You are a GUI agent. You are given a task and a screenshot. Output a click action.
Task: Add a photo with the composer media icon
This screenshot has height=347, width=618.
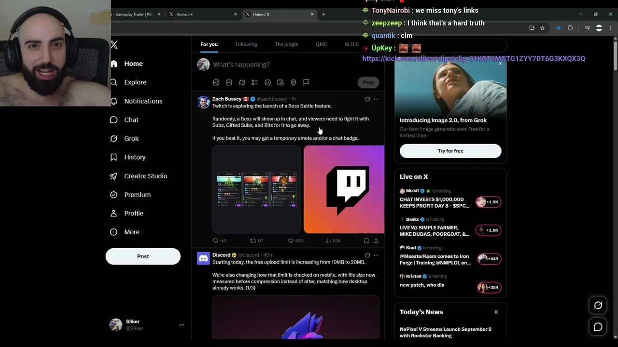click(216, 82)
